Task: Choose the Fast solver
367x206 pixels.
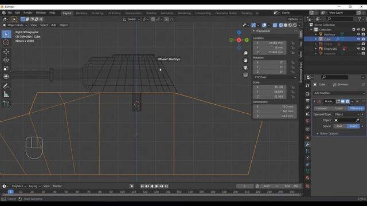Action: tap(340, 126)
